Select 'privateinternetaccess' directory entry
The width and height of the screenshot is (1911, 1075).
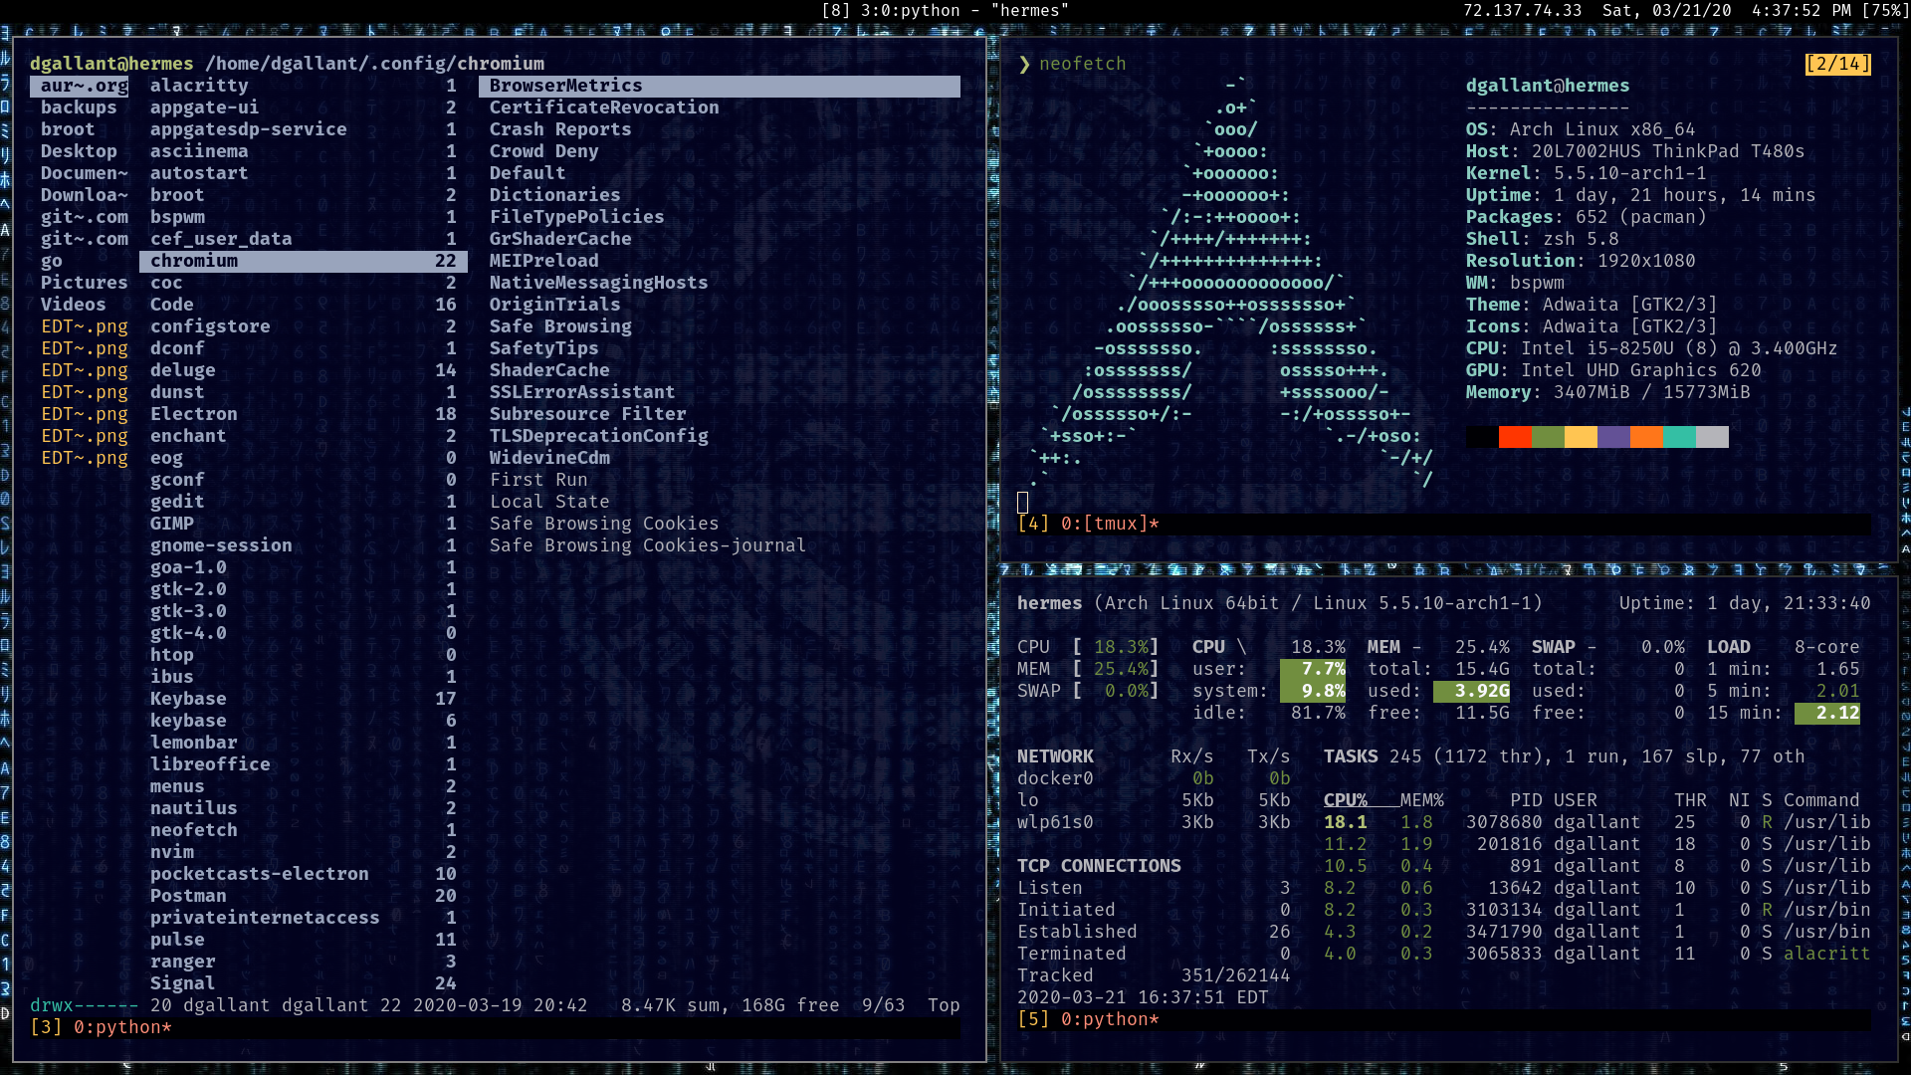point(304,919)
